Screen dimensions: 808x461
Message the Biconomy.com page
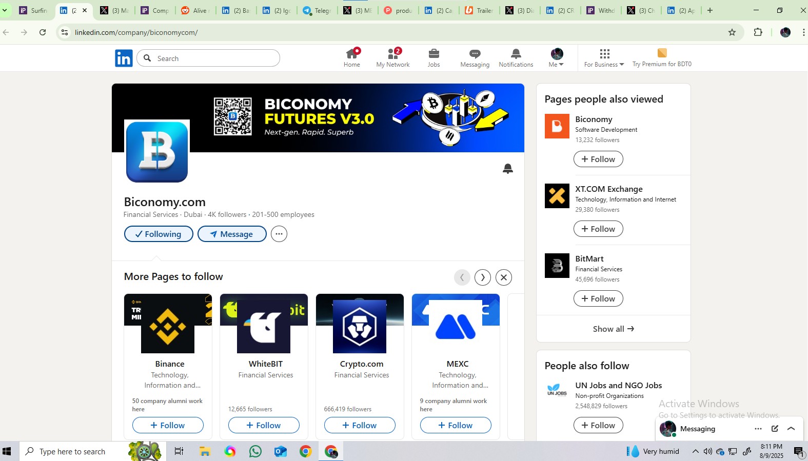232,234
